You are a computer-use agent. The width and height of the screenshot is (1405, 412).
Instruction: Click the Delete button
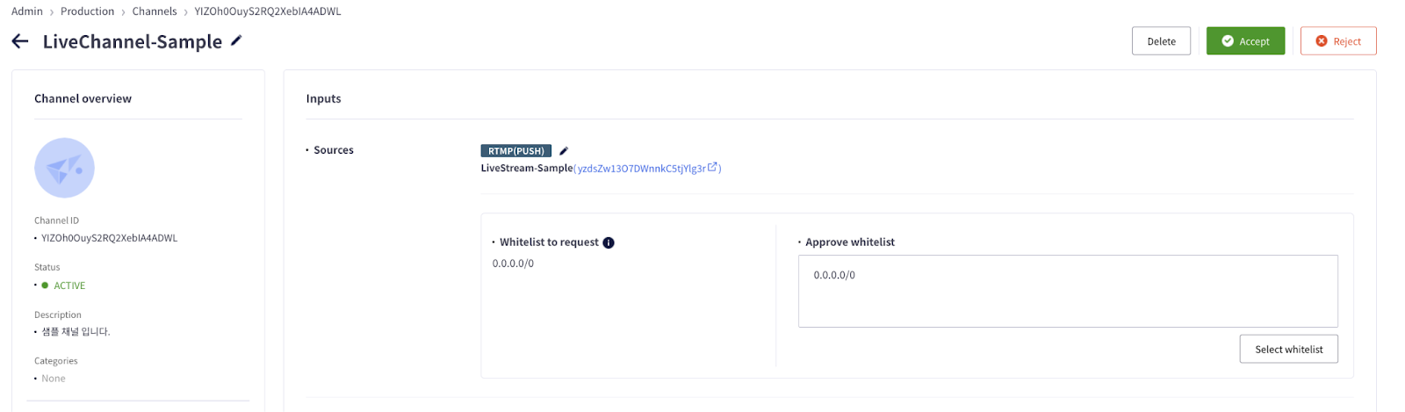coord(1161,41)
